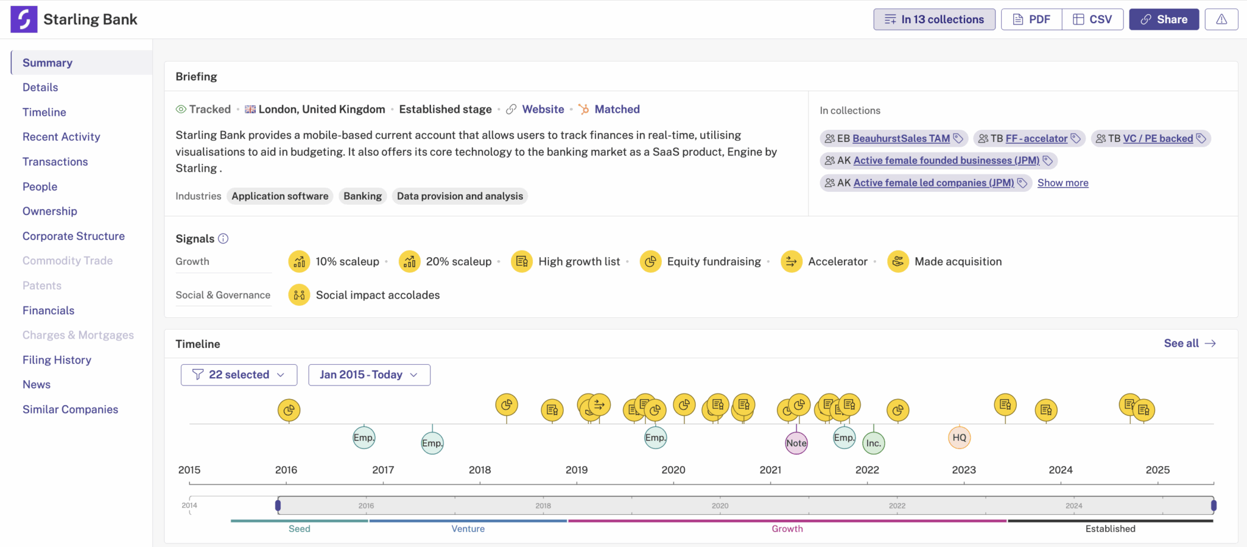The image size is (1247, 547).
Task: Click the Equity fundraising signal icon
Action: [650, 262]
